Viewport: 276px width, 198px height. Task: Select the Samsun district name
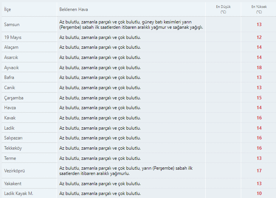click(12, 25)
